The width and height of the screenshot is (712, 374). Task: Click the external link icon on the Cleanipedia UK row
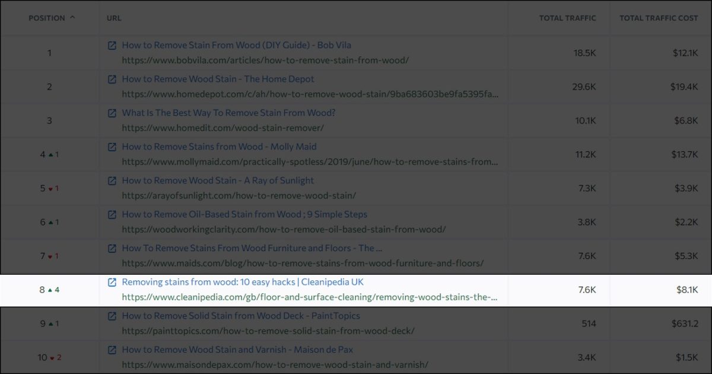pos(112,281)
